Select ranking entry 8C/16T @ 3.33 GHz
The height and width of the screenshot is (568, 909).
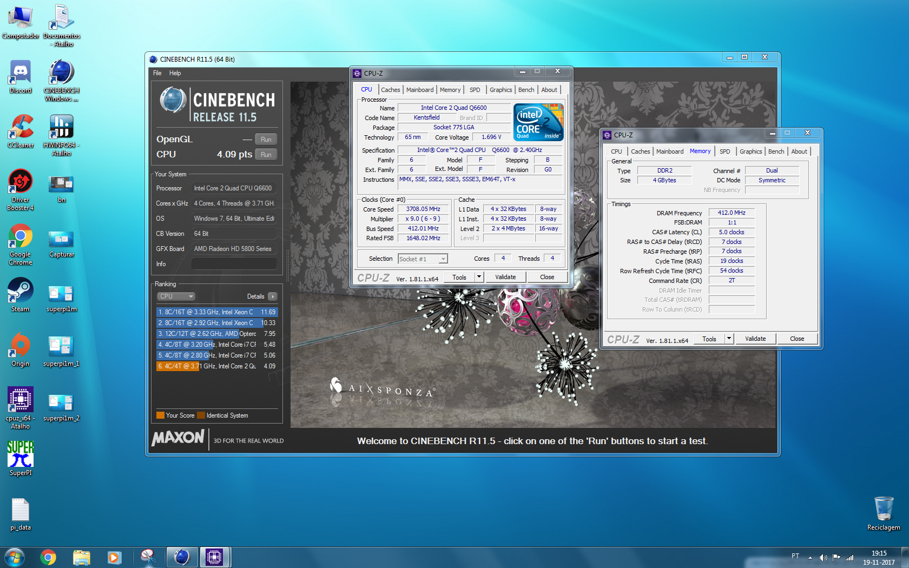[x=217, y=312]
